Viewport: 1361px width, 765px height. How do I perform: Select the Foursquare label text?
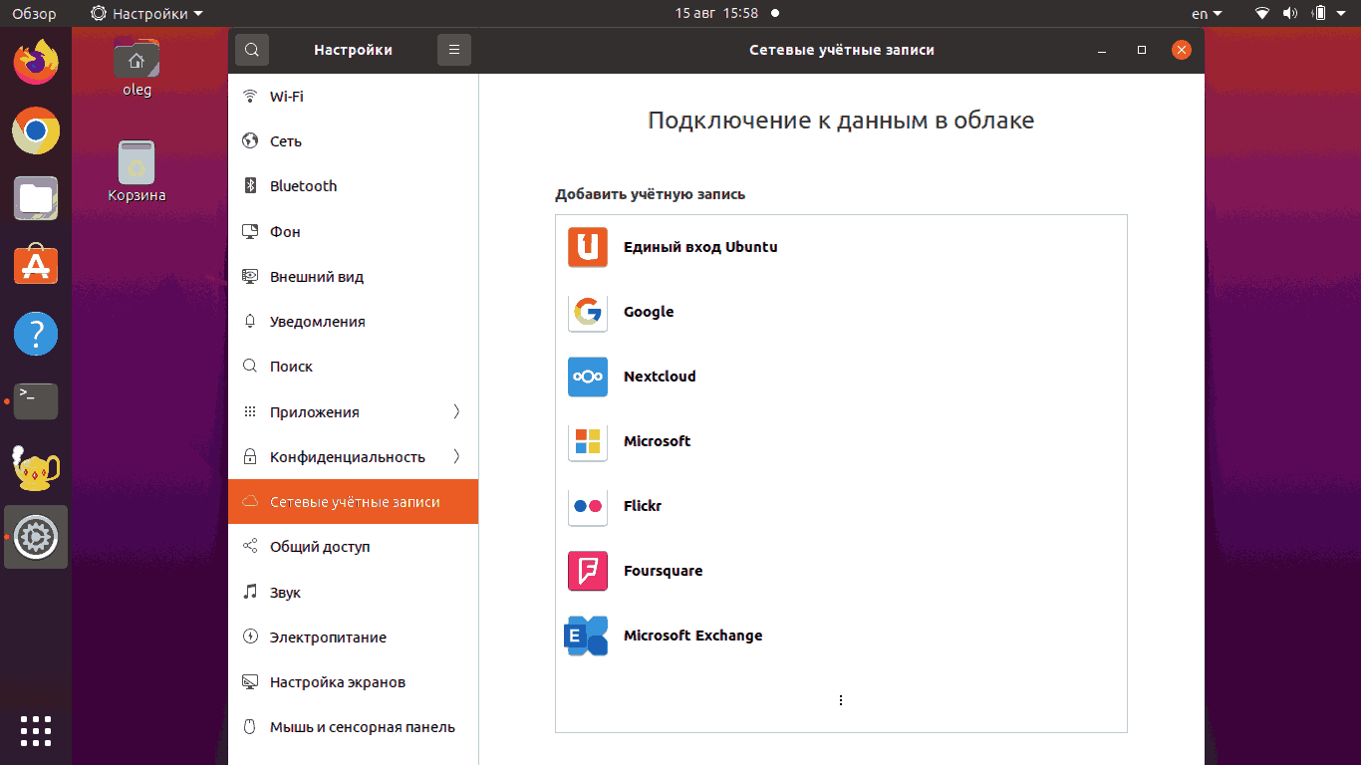664,571
